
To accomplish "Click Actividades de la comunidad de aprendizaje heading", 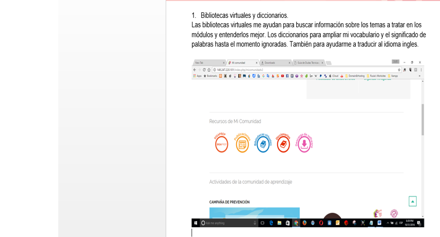I will tap(250, 182).
